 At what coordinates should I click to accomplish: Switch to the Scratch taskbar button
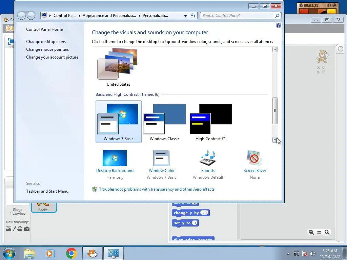[93, 253]
